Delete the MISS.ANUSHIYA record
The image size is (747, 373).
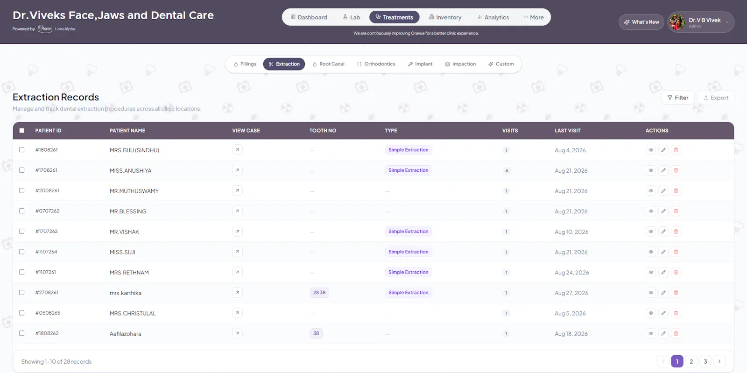[676, 170]
